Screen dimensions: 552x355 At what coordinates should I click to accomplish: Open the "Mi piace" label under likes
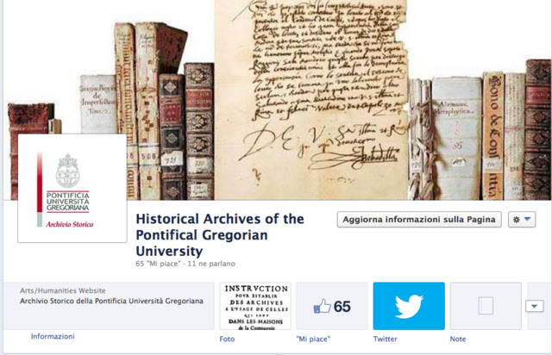coord(313,339)
